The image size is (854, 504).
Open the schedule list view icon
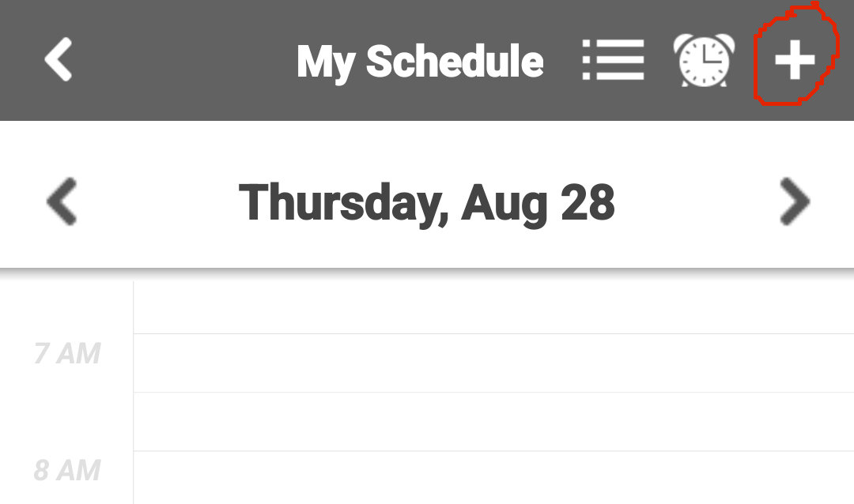[613, 60]
